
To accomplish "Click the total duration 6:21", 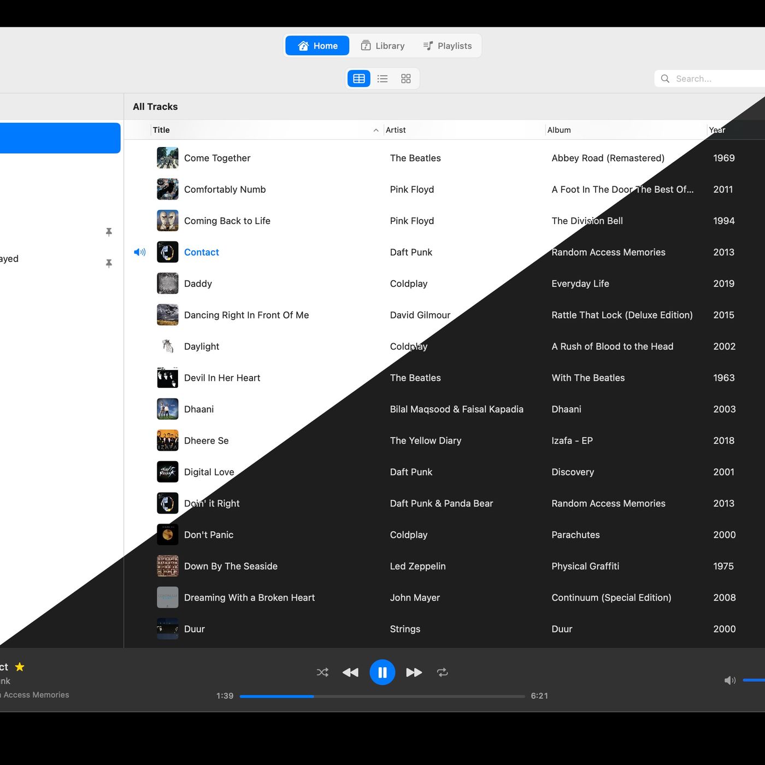I will (539, 696).
